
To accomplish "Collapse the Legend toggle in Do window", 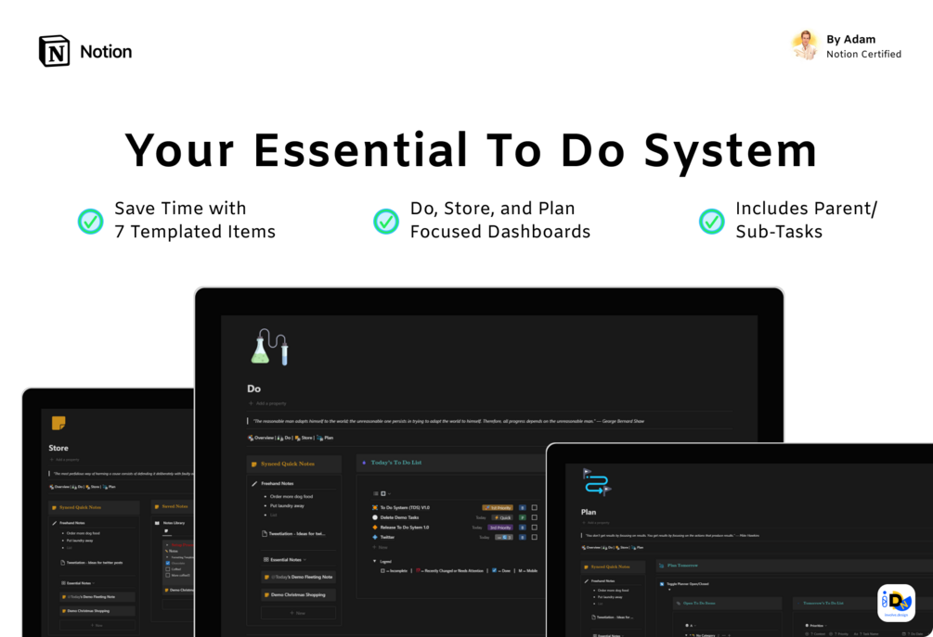I will pos(374,561).
